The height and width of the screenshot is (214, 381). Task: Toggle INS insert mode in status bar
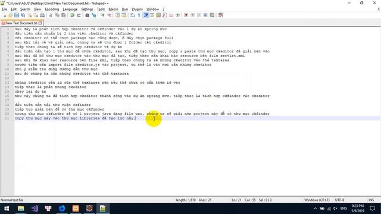click(x=371, y=200)
